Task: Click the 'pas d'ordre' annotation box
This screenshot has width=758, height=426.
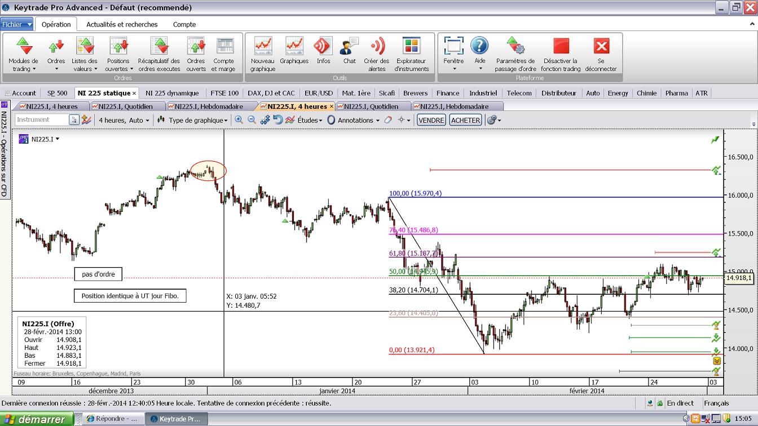Action: (98, 274)
